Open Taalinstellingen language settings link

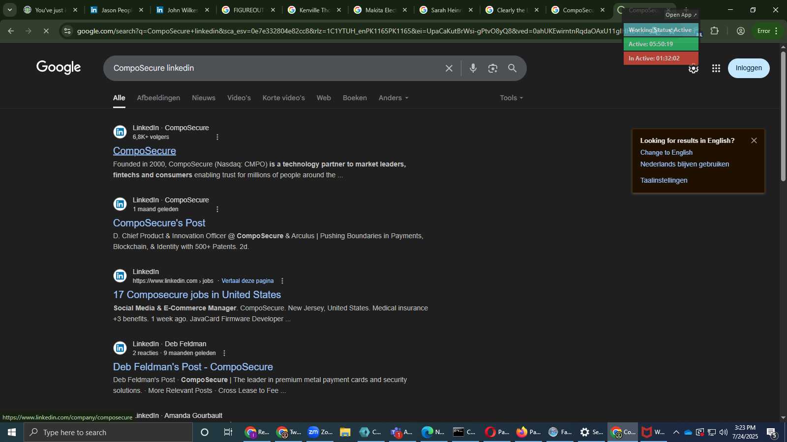tap(664, 181)
